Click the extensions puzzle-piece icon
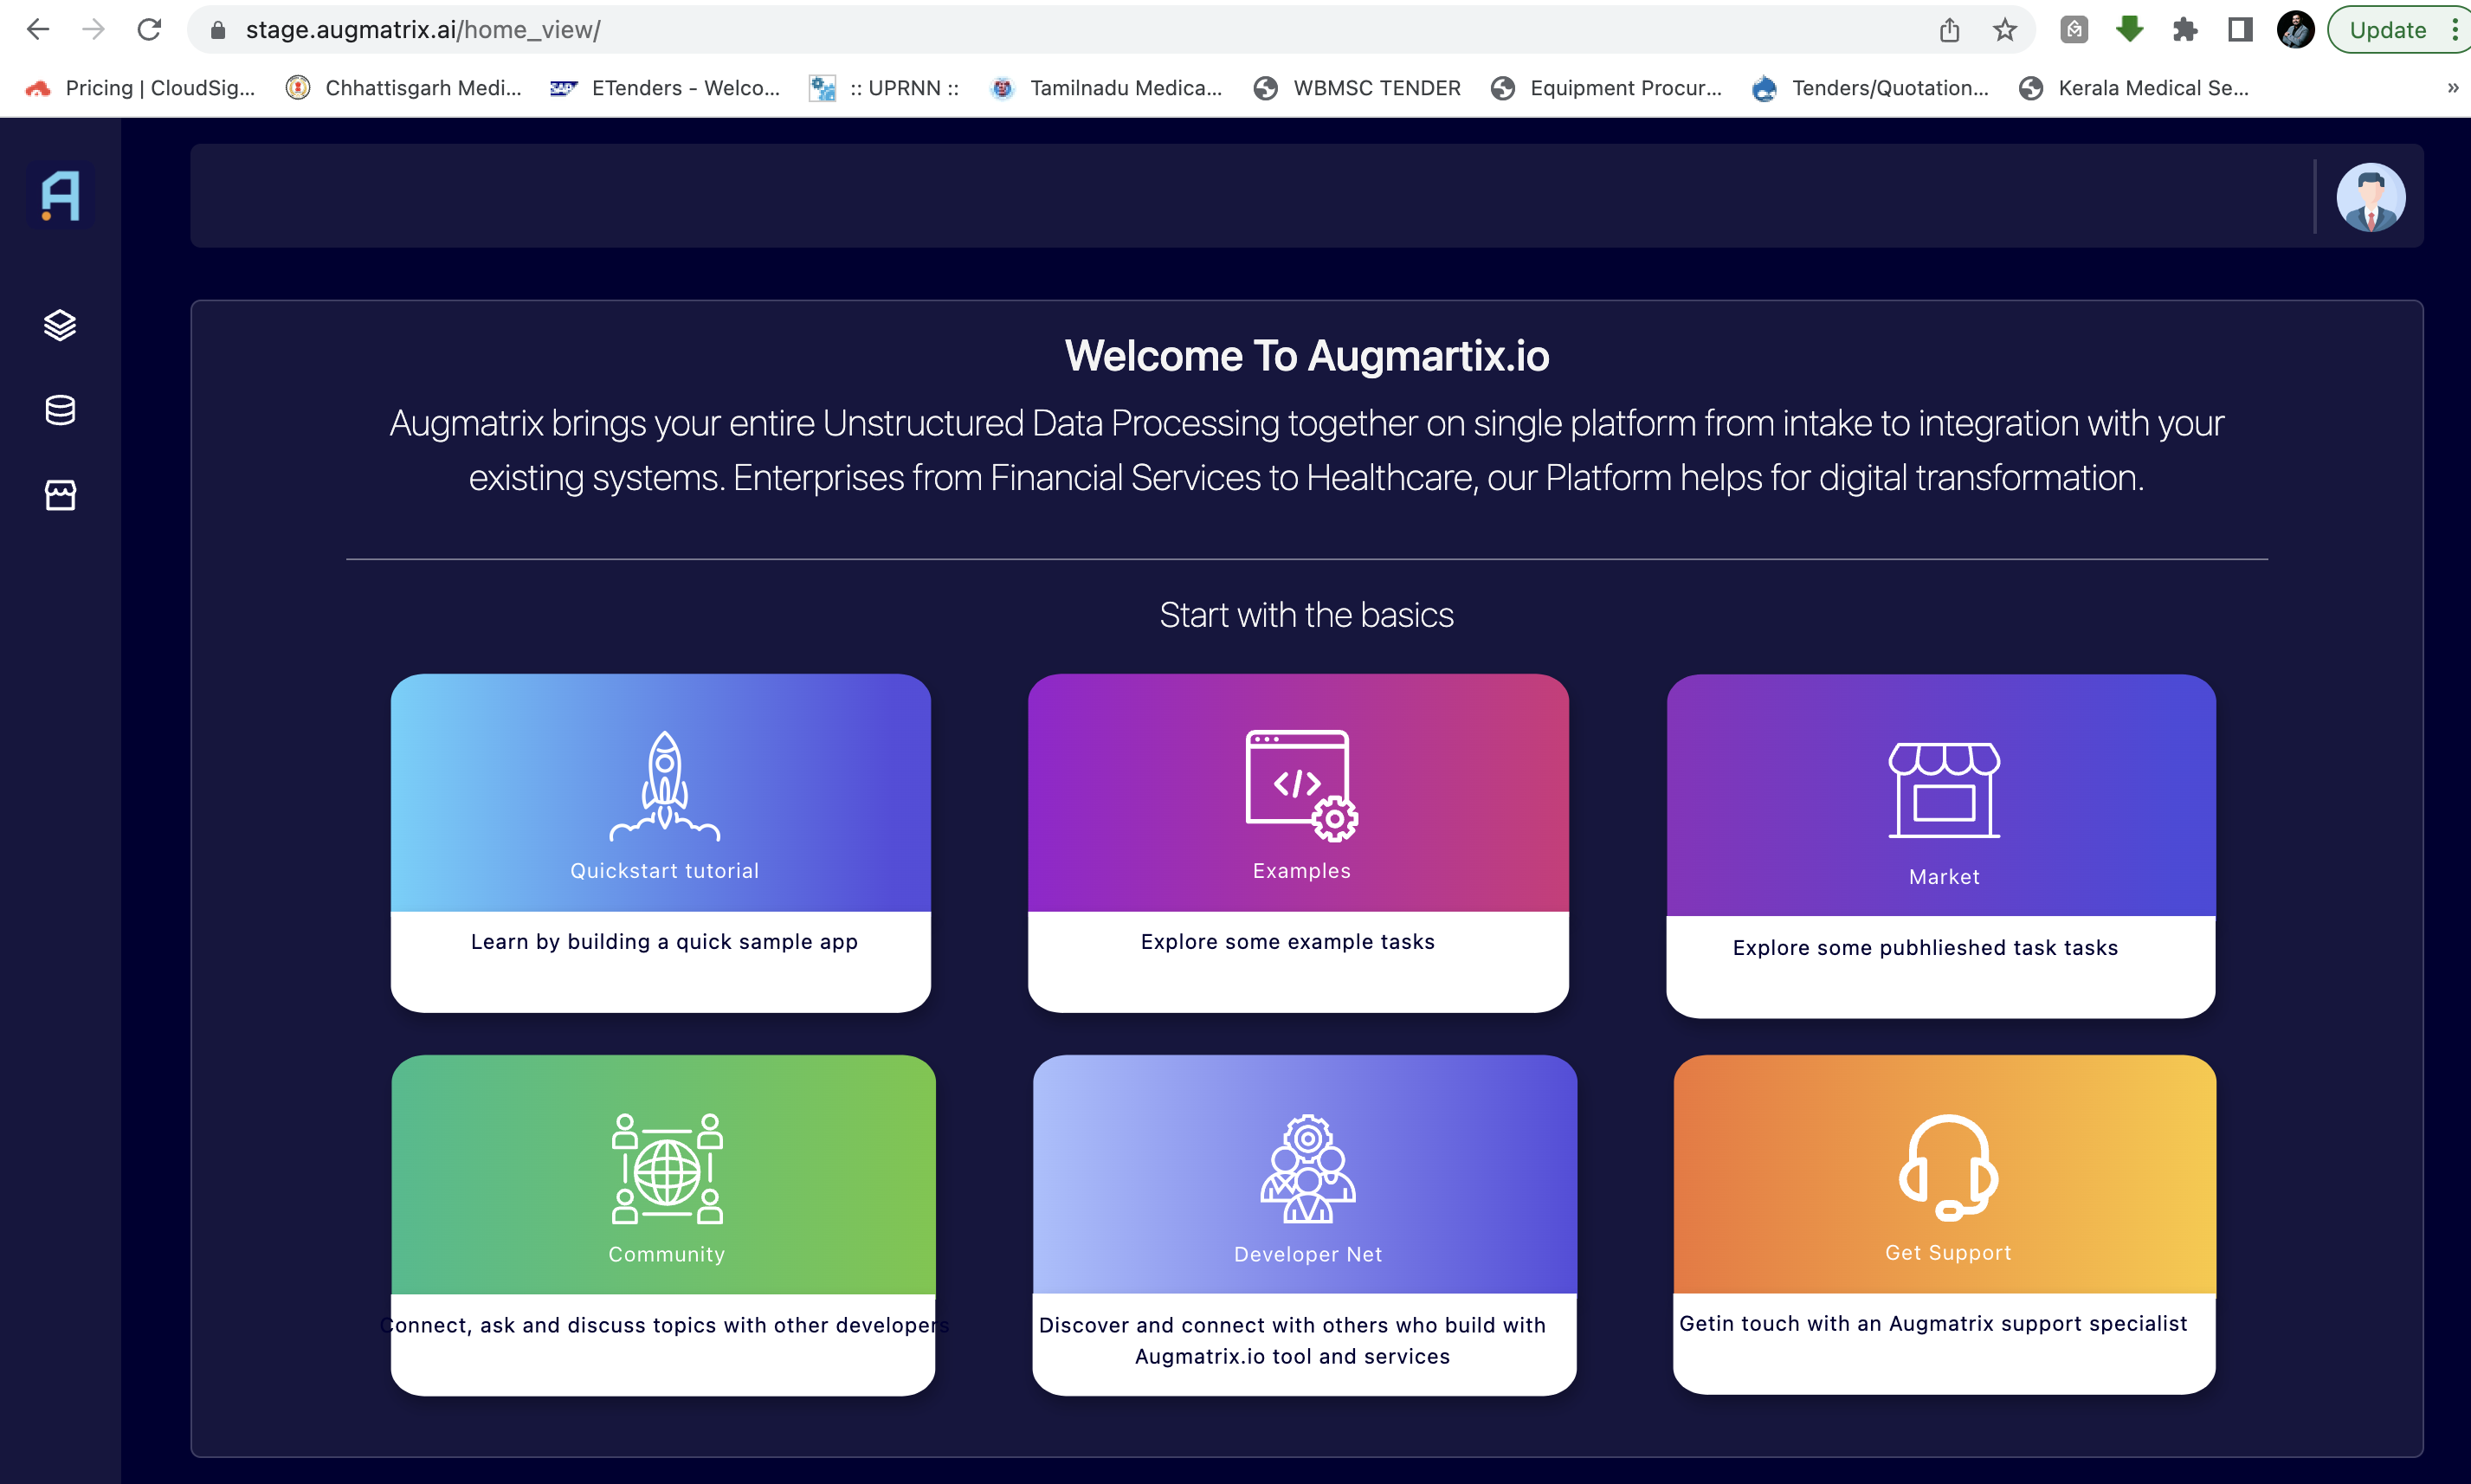This screenshot has width=2471, height=1484. [x=2184, y=29]
